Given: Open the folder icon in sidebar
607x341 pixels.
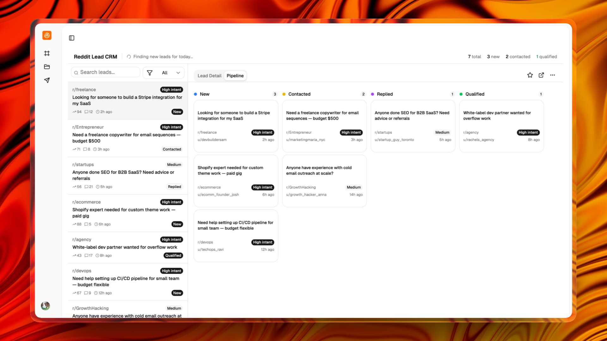Looking at the screenshot, I should (47, 67).
